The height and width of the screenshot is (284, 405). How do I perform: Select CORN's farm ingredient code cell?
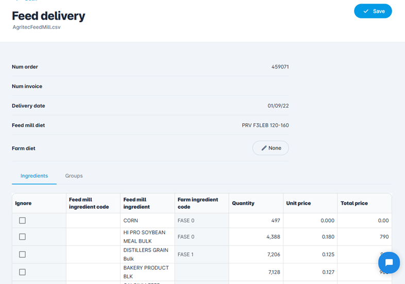pos(201,221)
